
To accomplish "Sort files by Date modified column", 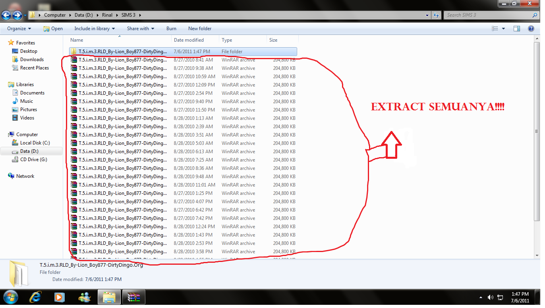I will tap(195, 40).
